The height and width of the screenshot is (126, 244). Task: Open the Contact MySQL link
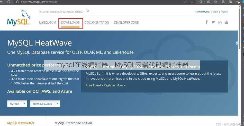(202, 12)
